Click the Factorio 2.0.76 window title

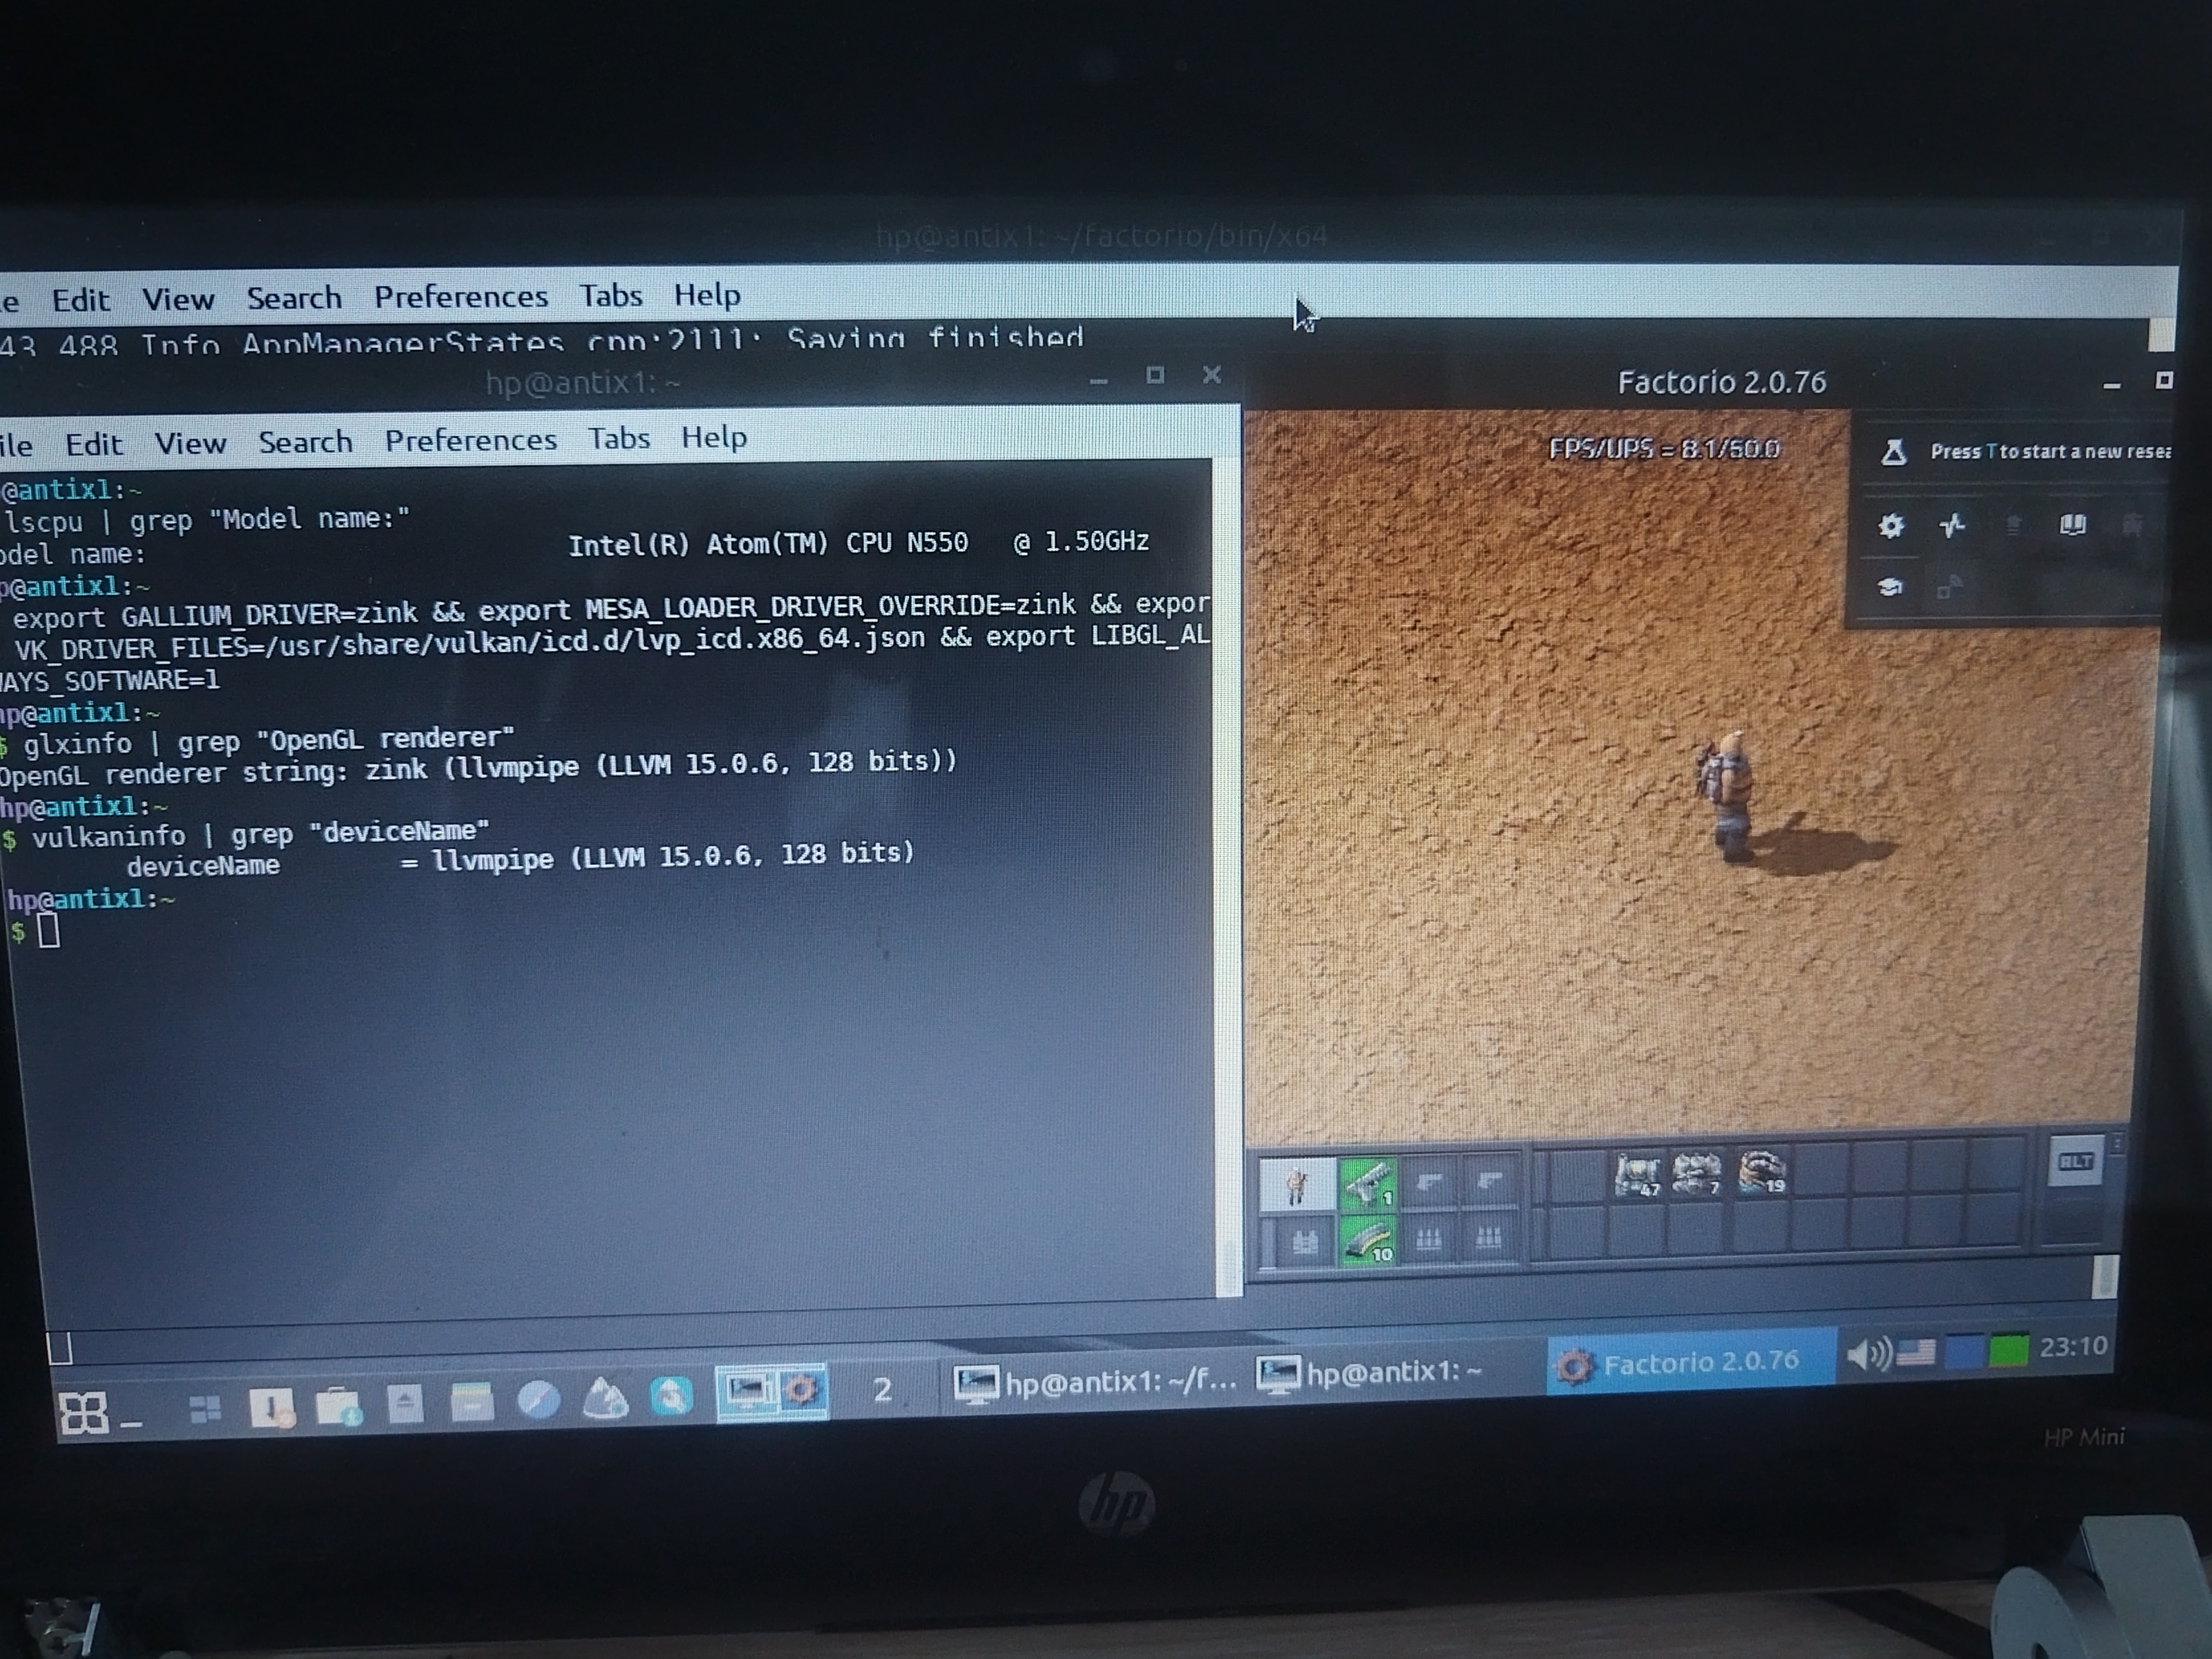(x=1721, y=382)
